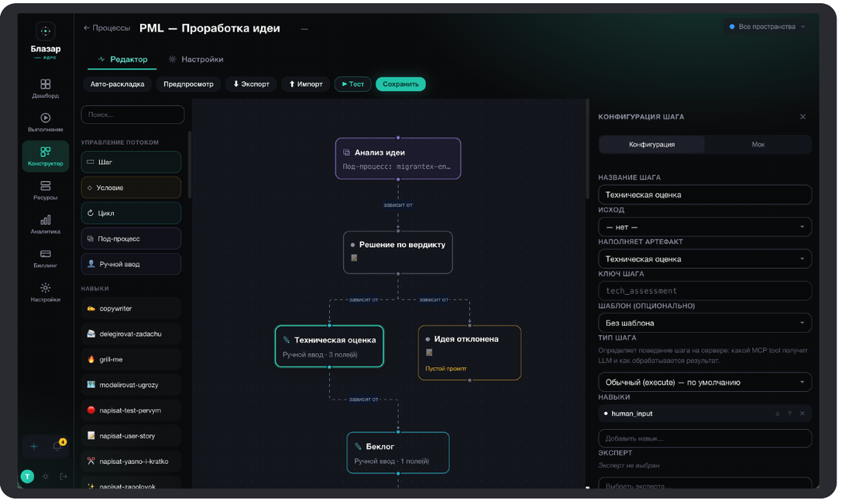This screenshot has width=852, height=501.
Task: Close the Конфигурация шага panel
Action: pos(802,117)
